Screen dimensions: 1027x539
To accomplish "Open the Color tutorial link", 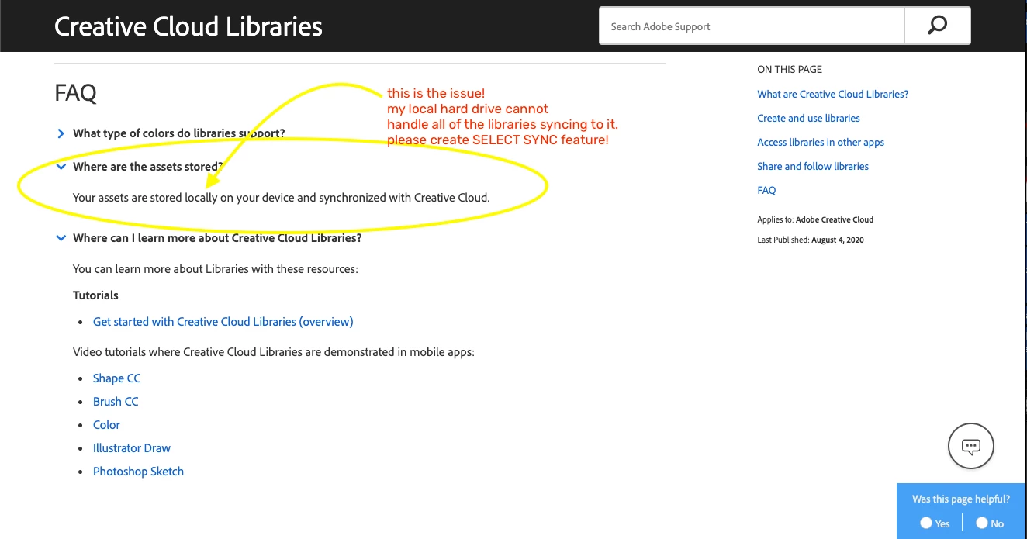I will pos(106,425).
